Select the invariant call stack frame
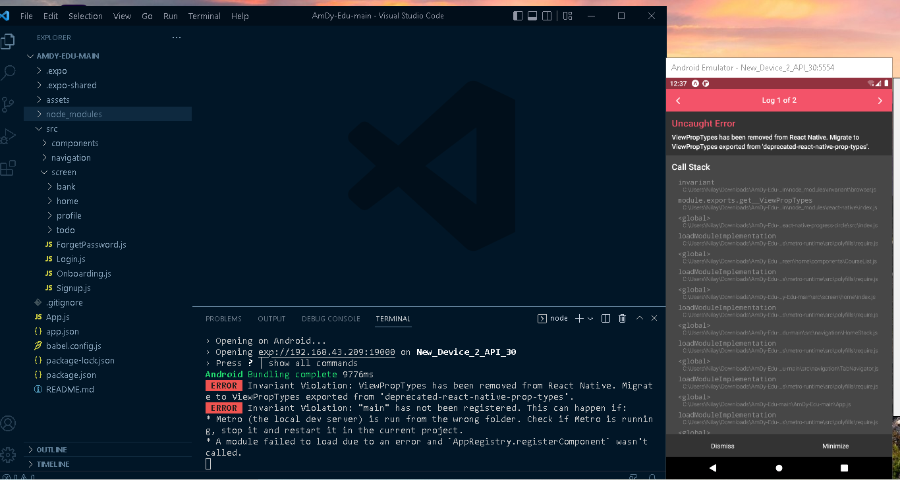900x480 pixels. point(779,186)
